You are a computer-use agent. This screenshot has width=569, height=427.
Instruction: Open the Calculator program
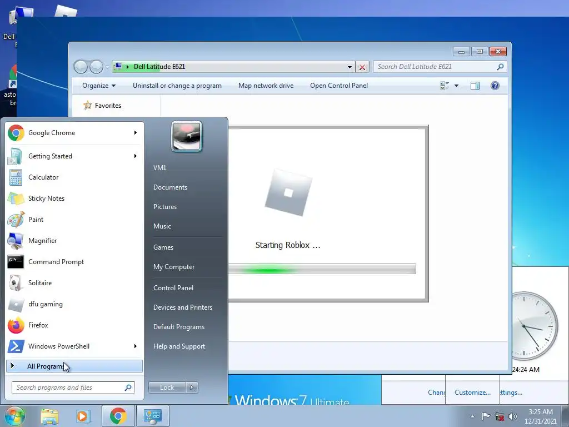point(74,177)
